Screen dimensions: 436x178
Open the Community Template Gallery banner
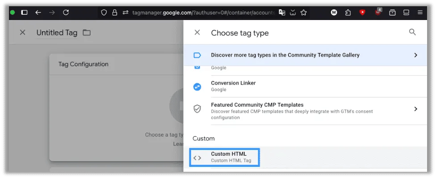point(305,55)
